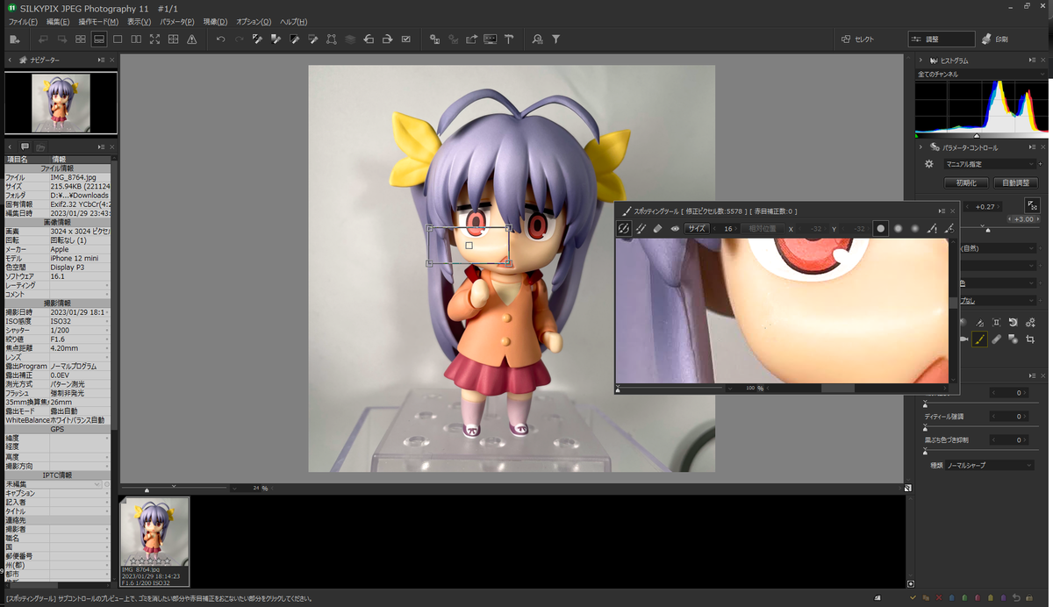
Task: Select combination view with filmstrip icon
Action: click(x=99, y=39)
